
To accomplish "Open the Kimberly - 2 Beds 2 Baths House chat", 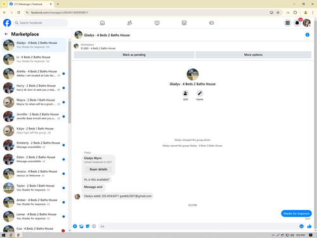I will pos(34,145).
